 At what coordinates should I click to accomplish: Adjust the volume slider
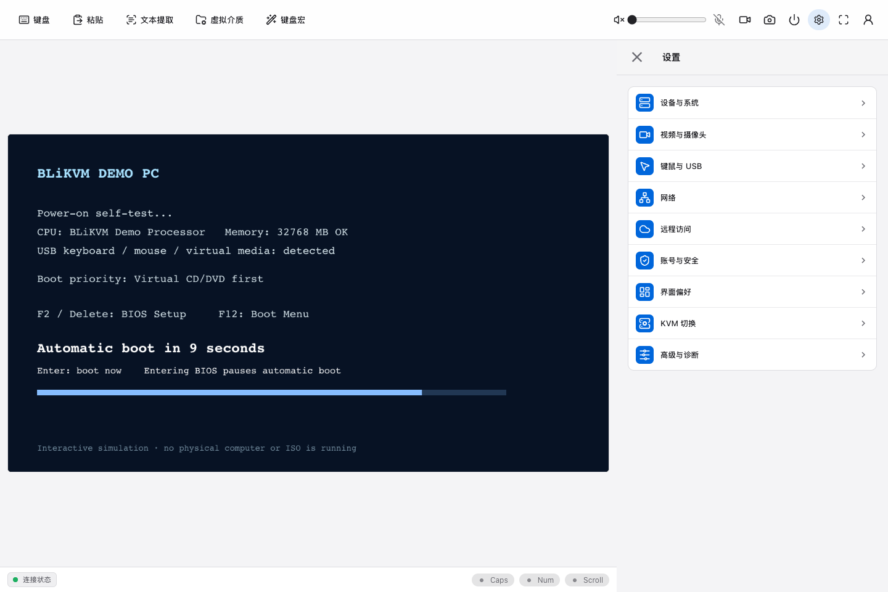coord(667,20)
